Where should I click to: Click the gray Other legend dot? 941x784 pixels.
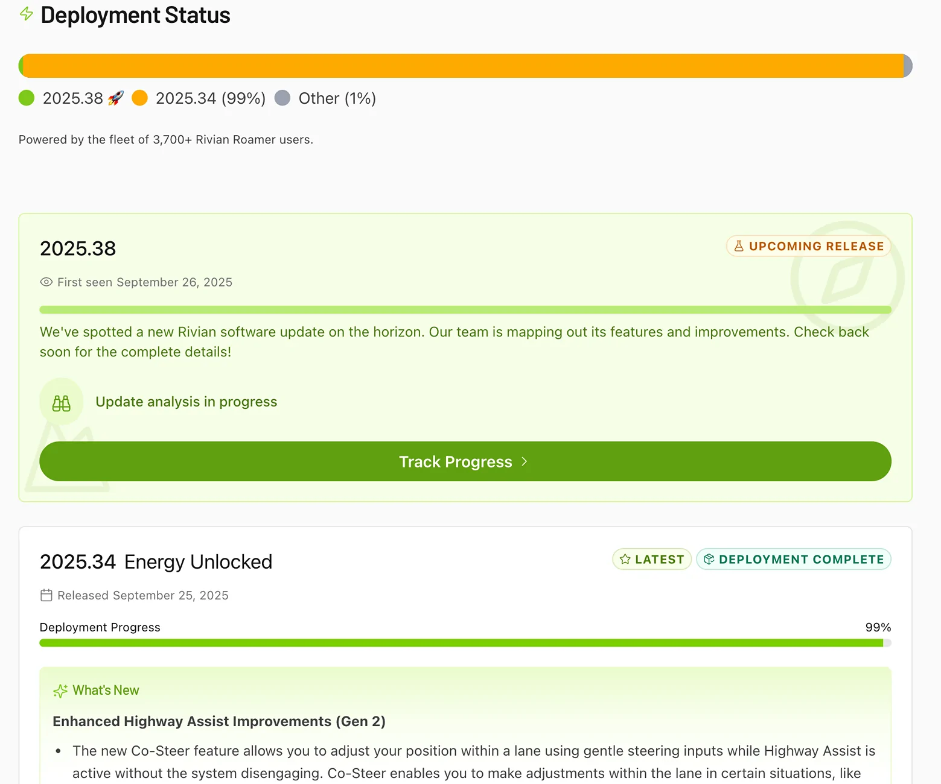[x=282, y=98]
